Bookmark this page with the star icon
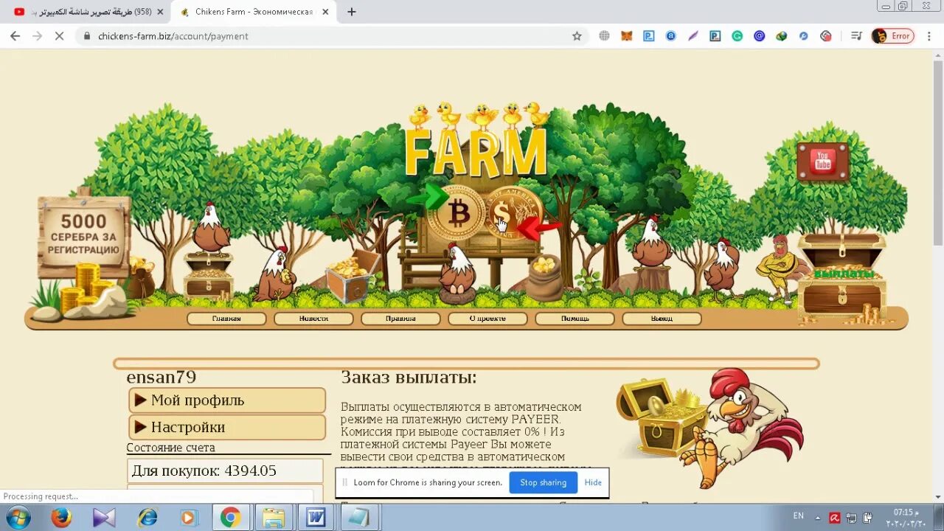944x531 pixels. [x=577, y=35]
